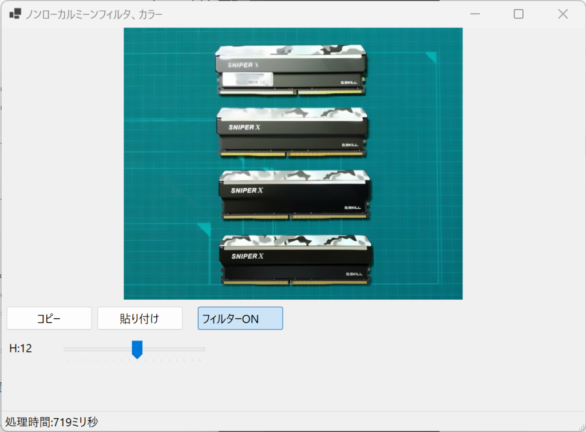Click the slider track right of thumb
The height and width of the screenshot is (432, 586).
tap(172, 349)
